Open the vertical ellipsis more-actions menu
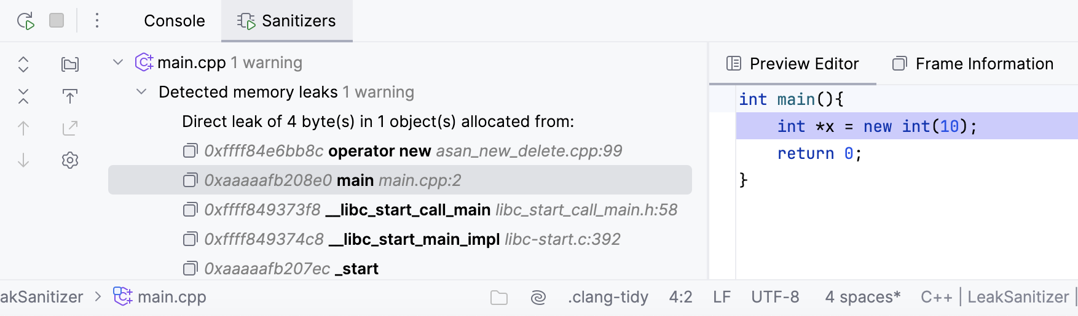This screenshot has width=1078, height=316. click(x=97, y=21)
